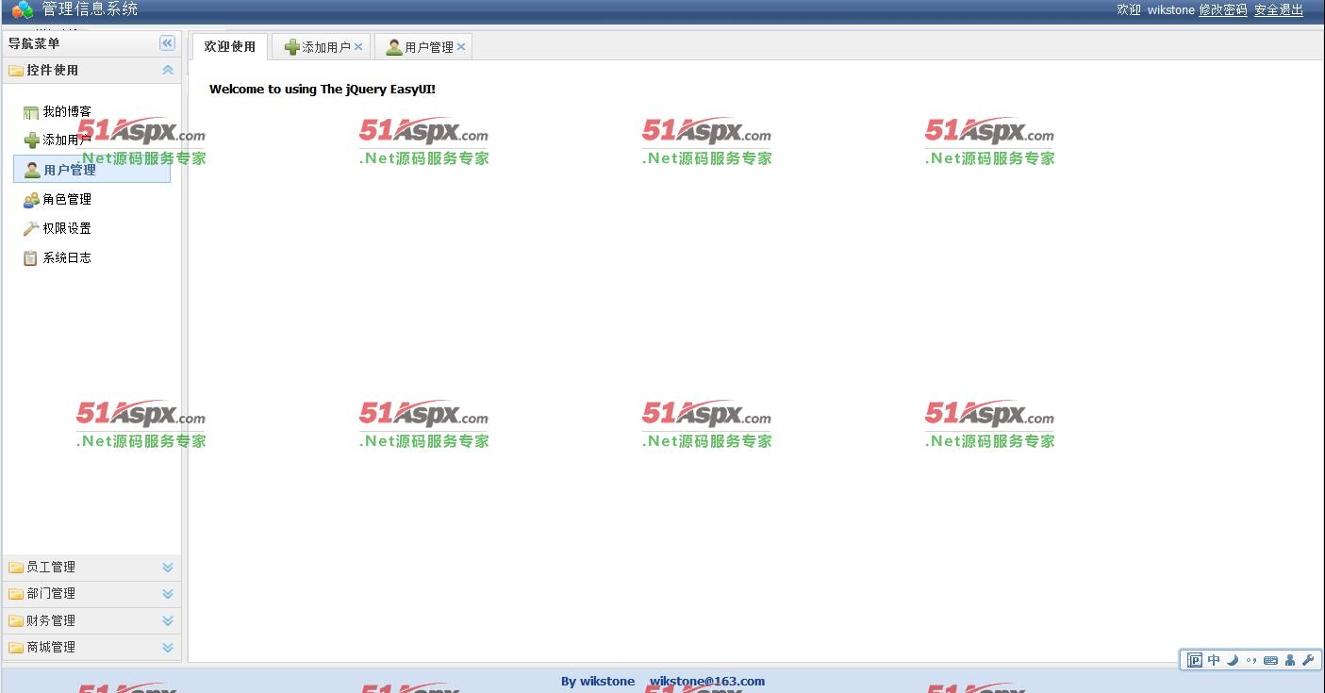Open 我的博客 from the sidebar
The width and height of the screenshot is (1325, 693).
coord(67,112)
